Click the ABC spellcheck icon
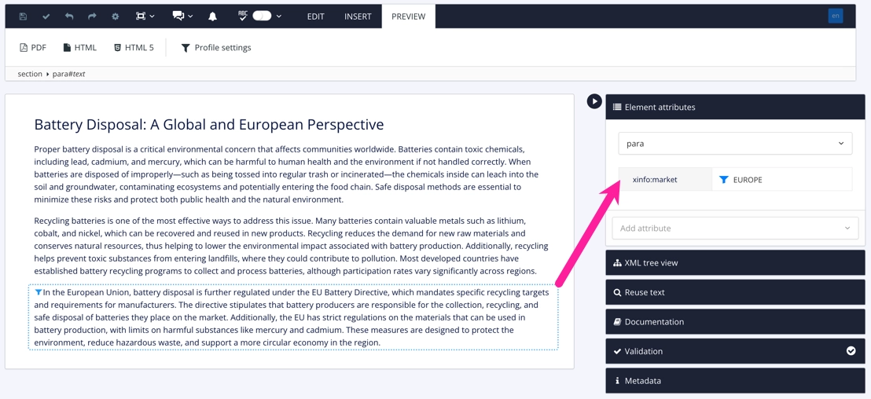Viewport: 871px width, 399px height. pyautogui.click(x=243, y=16)
